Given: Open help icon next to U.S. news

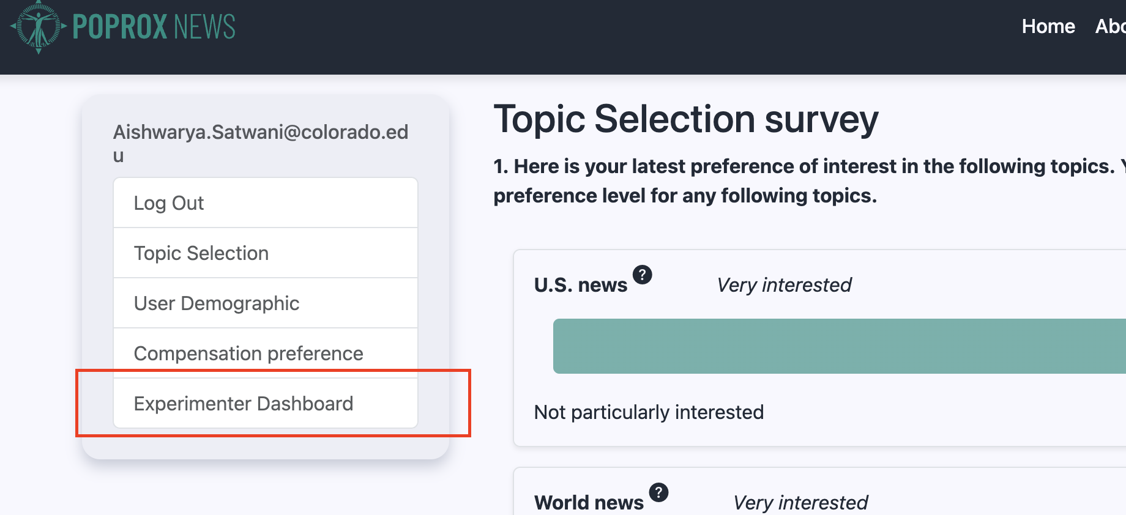Looking at the screenshot, I should [x=642, y=275].
